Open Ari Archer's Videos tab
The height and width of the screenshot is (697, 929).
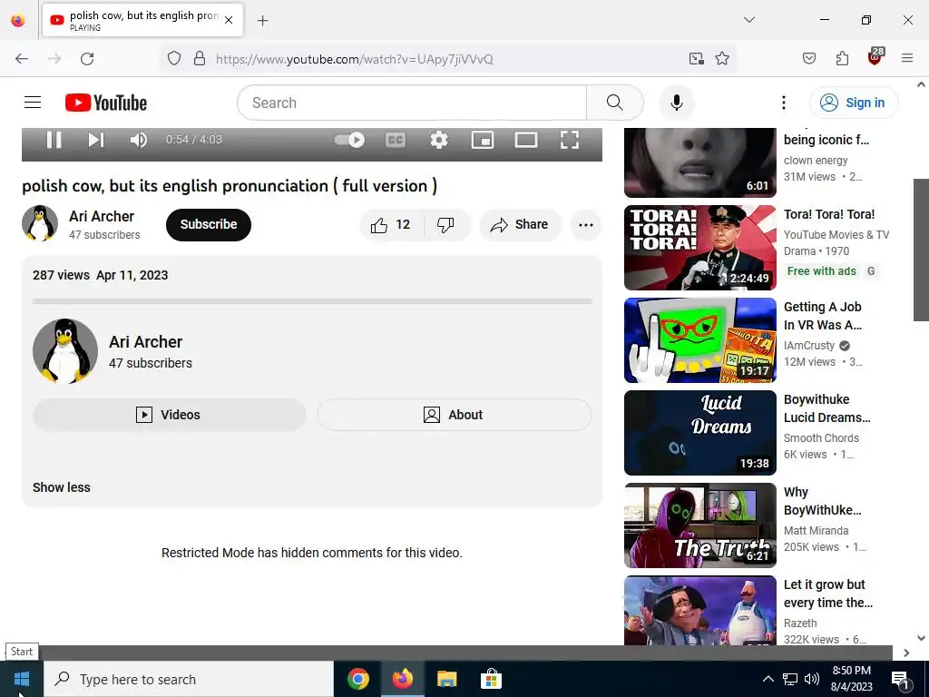[x=170, y=415]
